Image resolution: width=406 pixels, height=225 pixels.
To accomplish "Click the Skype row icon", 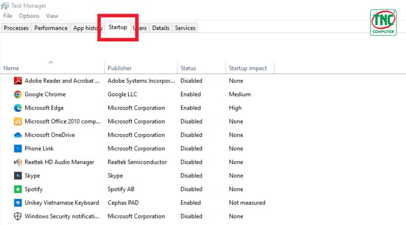I will (x=18, y=175).
